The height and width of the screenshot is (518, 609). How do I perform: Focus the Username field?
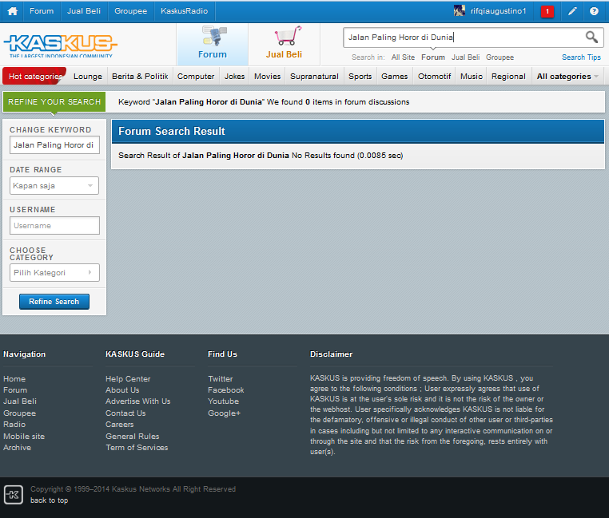pyautogui.click(x=54, y=225)
